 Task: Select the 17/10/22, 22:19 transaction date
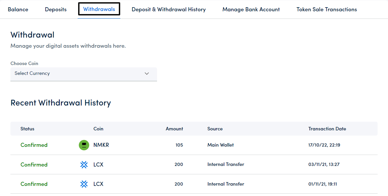pos(324,145)
